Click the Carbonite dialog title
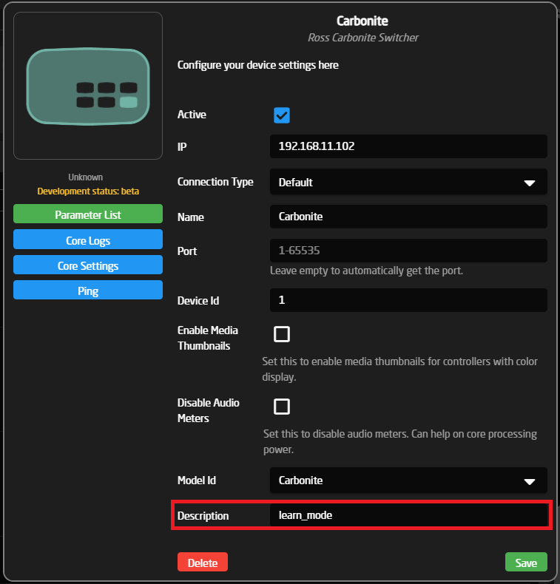The width and height of the screenshot is (560, 584). pos(362,21)
